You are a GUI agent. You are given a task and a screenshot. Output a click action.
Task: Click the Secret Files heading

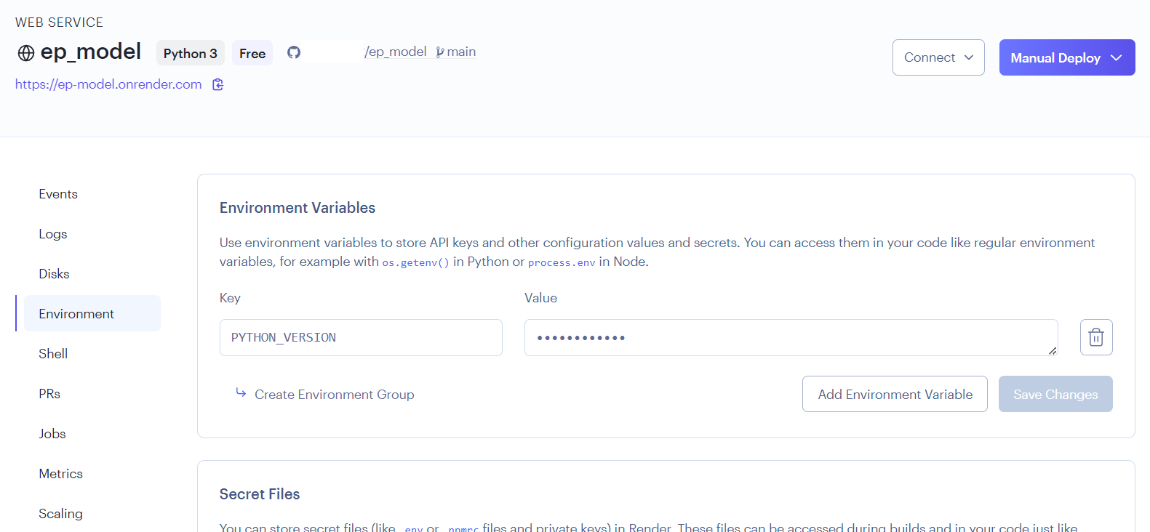[260, 494]
